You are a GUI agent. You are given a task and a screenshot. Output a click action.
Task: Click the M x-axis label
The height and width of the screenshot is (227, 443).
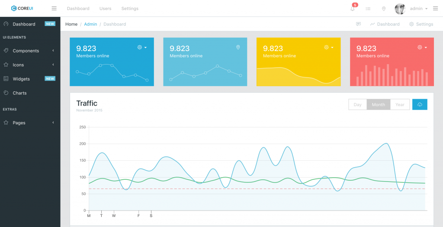(89, 216)
